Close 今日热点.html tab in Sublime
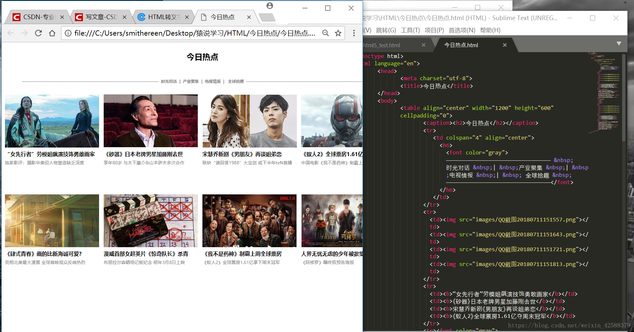This screenshot has width=634, height=332. tap(505, 45)
